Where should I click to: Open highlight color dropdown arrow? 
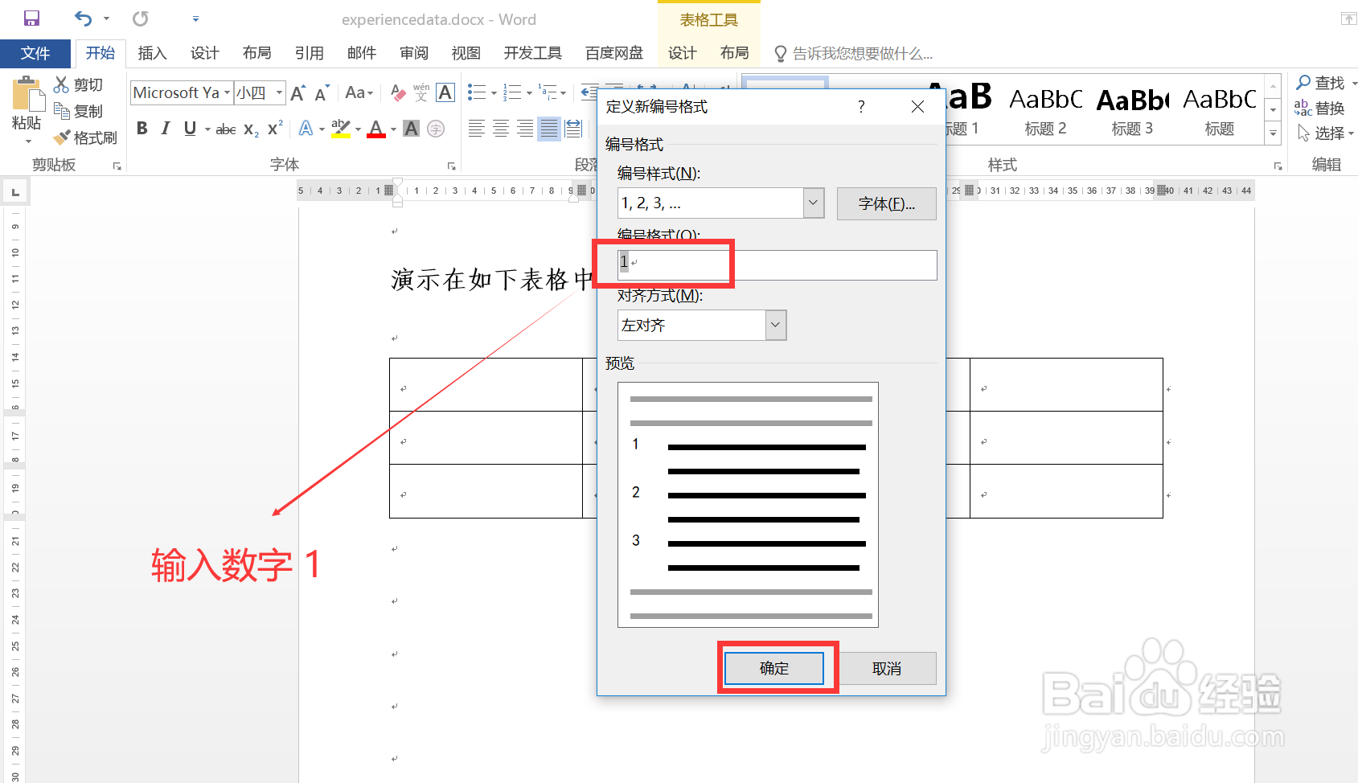359,129
